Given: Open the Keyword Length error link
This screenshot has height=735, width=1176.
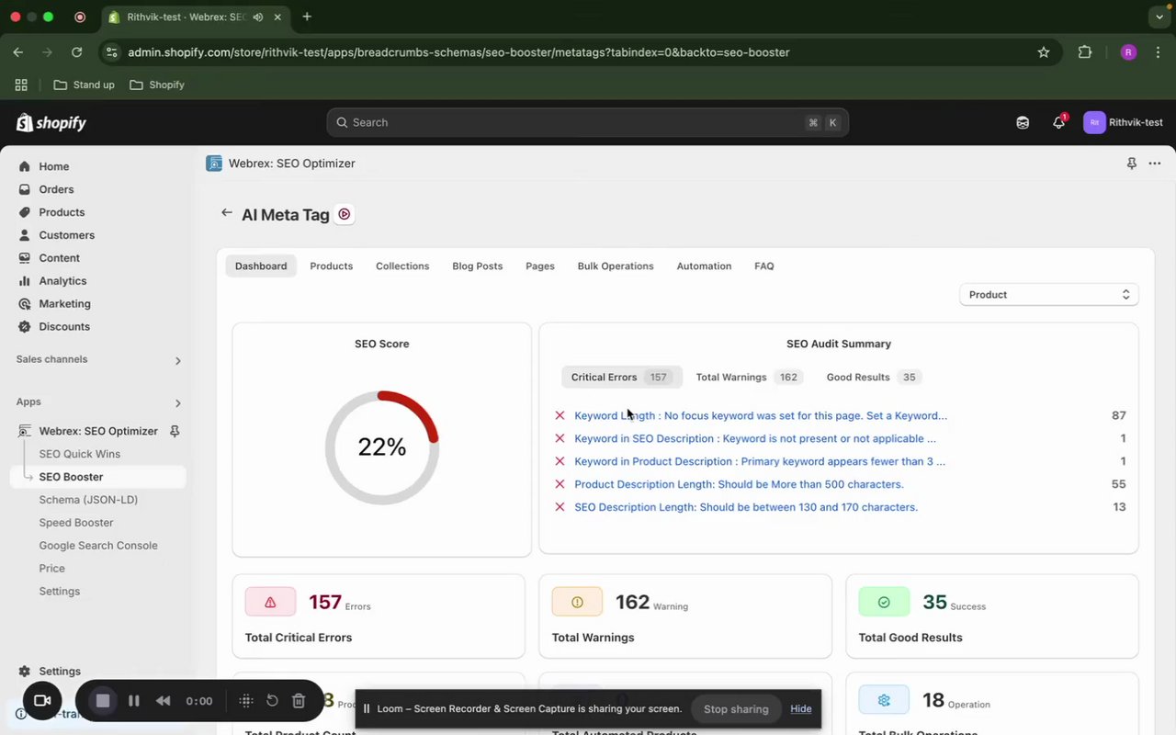Looking at the screenshot, I should point(761,416).
